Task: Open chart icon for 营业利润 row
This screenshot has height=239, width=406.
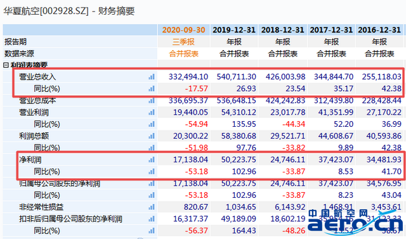Action: [152, 112]
